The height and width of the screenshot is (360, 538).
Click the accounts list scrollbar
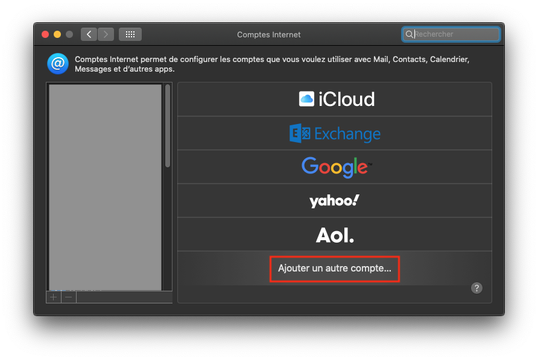[x=168, y=126]
